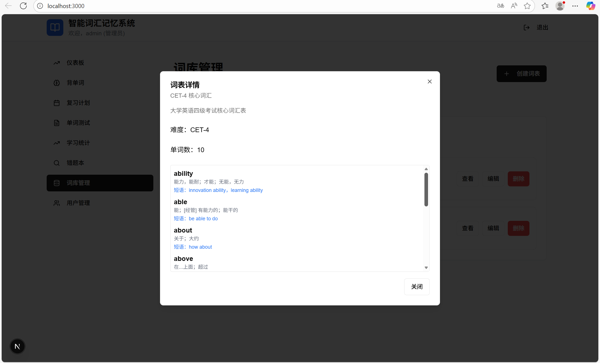Click the calendar icon for 复习计划
Viewport: 600px width, 363px height.
coord(56,103)
